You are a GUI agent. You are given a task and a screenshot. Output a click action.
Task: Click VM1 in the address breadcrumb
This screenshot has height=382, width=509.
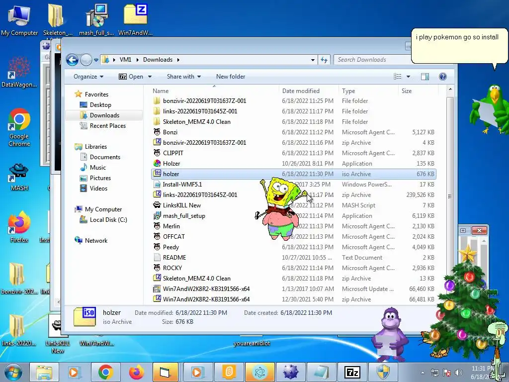pyautogui.click(x=125, y=60)
